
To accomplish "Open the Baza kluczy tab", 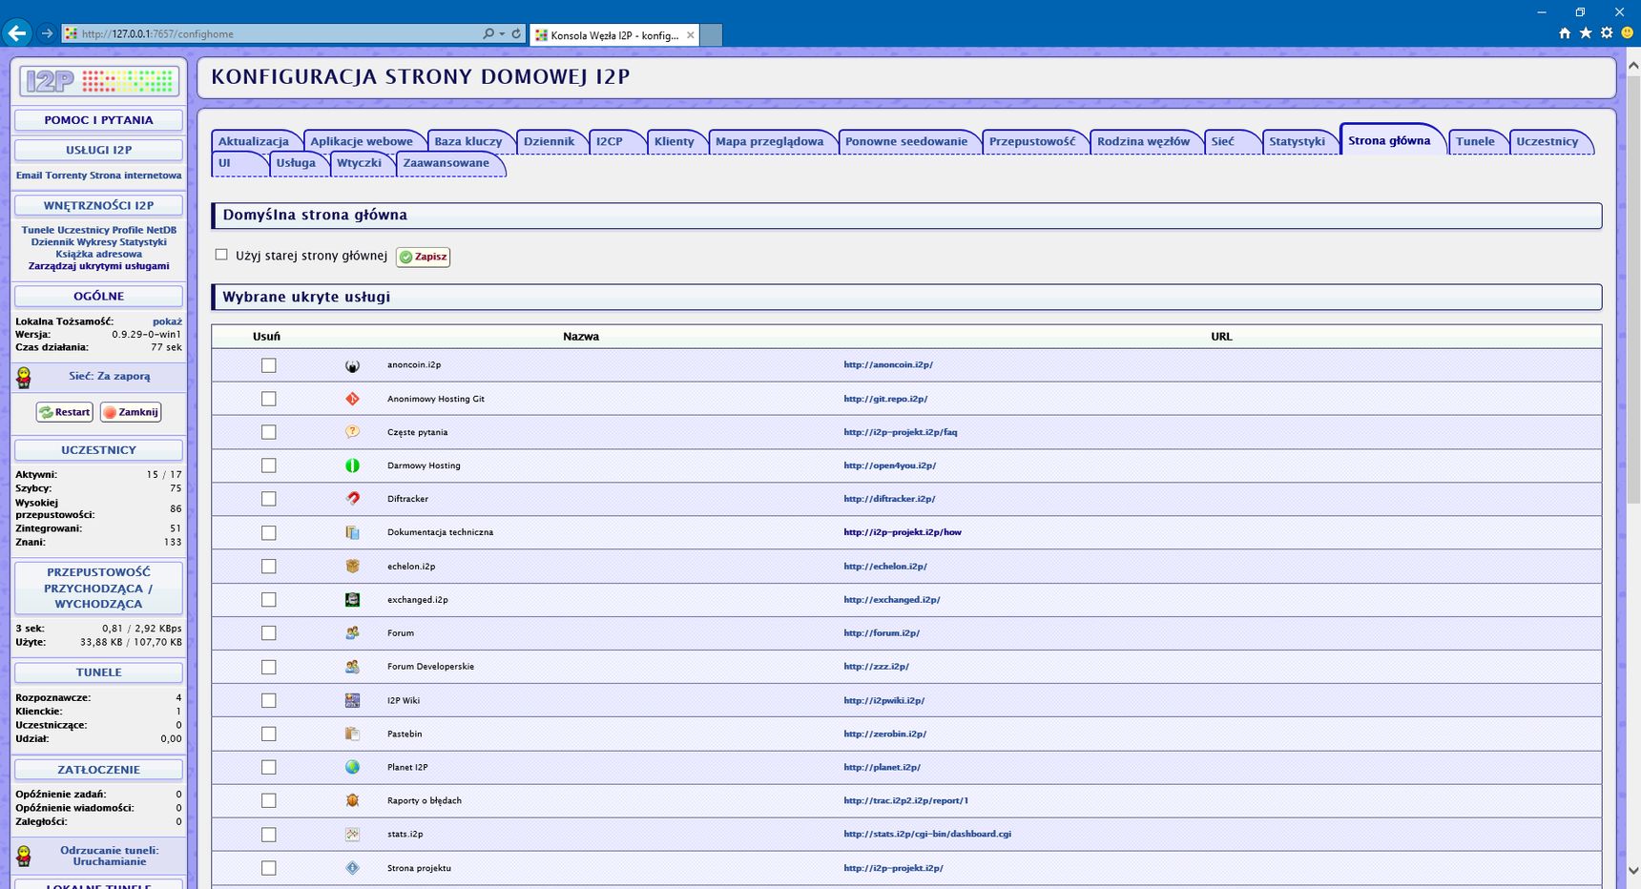I will pyautogui.click(x=468, y=141).
